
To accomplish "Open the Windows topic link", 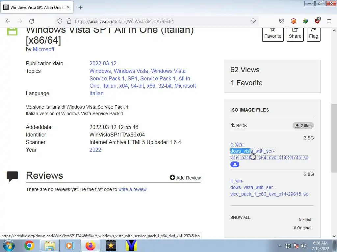I will [100, 71].
